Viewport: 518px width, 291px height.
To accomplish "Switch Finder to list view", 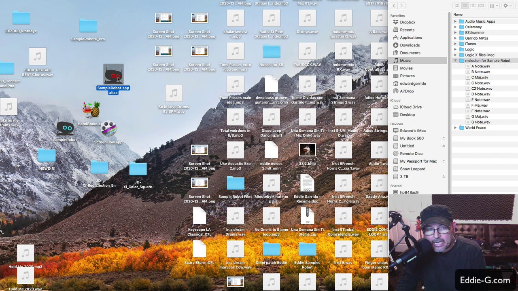I will (x=465, y=6).
